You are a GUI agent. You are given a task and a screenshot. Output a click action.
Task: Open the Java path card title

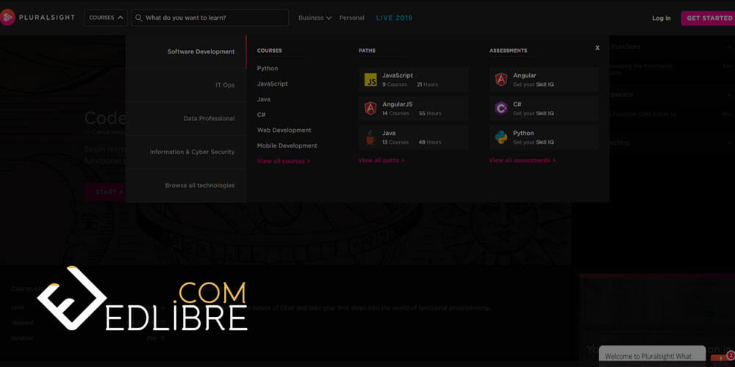(x=389, y=134)
